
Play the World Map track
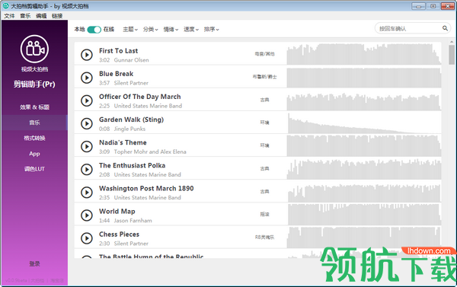tap(87, 215)
